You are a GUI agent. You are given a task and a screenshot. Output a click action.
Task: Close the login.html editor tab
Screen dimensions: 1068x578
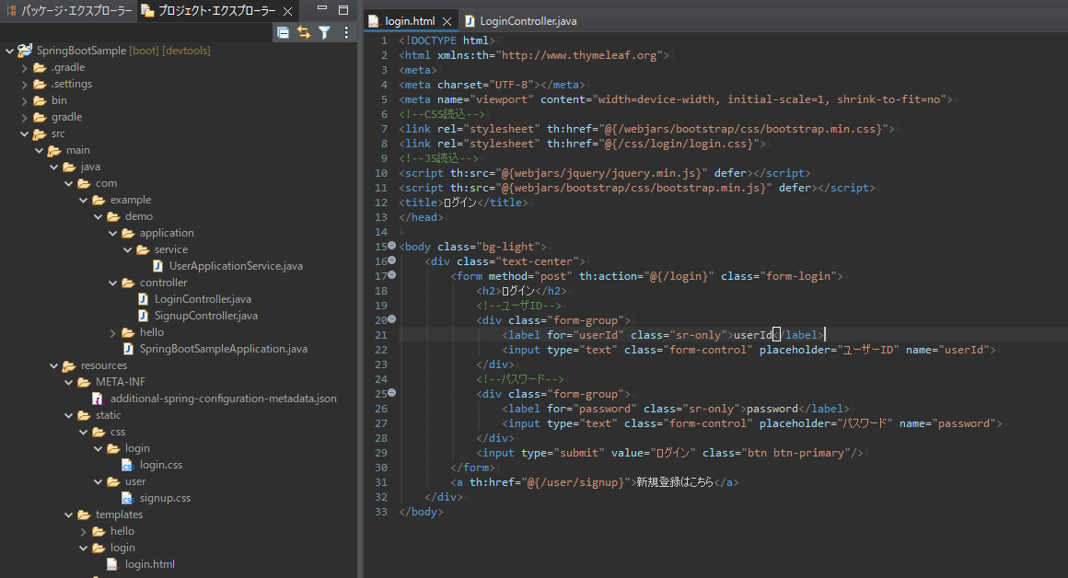447,21
